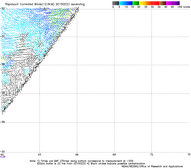
Task: Click the latitude label '-26'
Action: [3, 93]
